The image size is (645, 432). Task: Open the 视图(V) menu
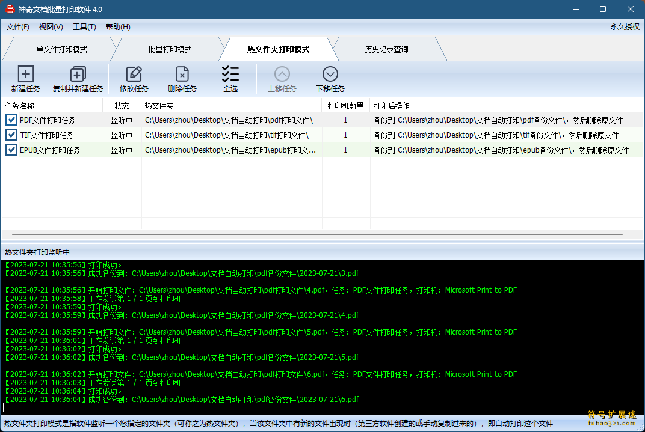[51, 26]
